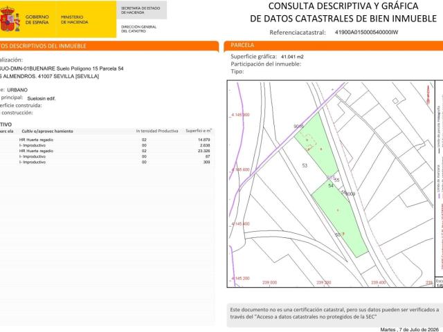The width and height of the screenshot is (443, 332).
Task: Click the date 'Martes, 7 de Julio de 2026'
Action: click(409, 329)
